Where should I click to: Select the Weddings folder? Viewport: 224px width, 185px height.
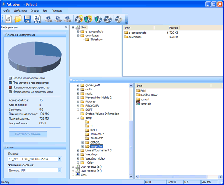click(x=91, y=155)
